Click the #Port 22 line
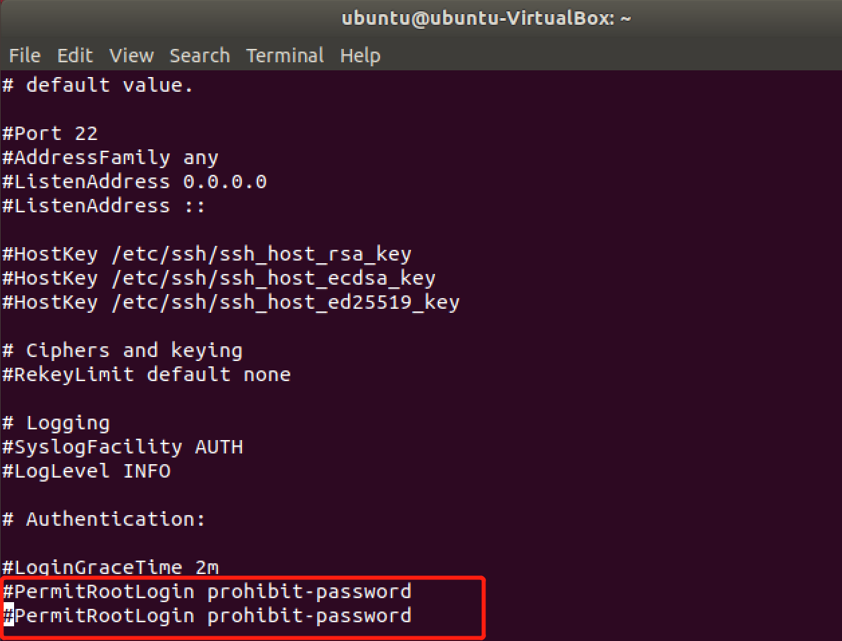The width and height of the screenshot is (842, 641). [x=50, y=133]
